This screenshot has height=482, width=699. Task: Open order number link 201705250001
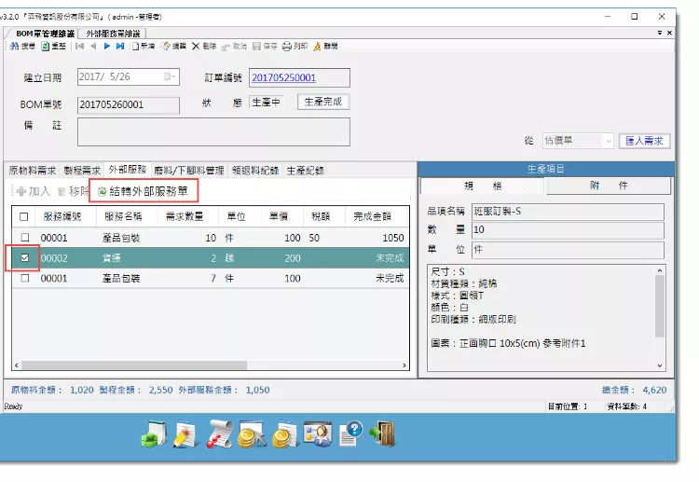[x=285, y=77]
